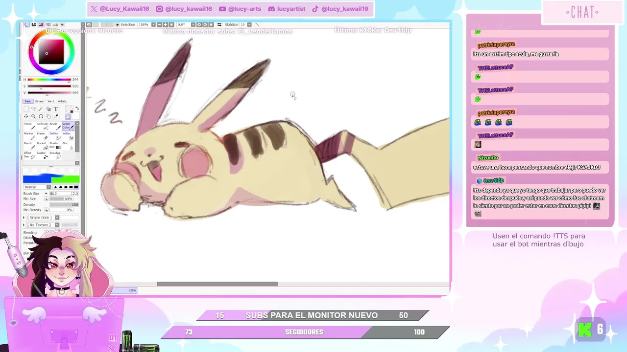This screenshot has height=352, width=627.
Task: Rotate canvas counterclockwise button
Action: 199,24
